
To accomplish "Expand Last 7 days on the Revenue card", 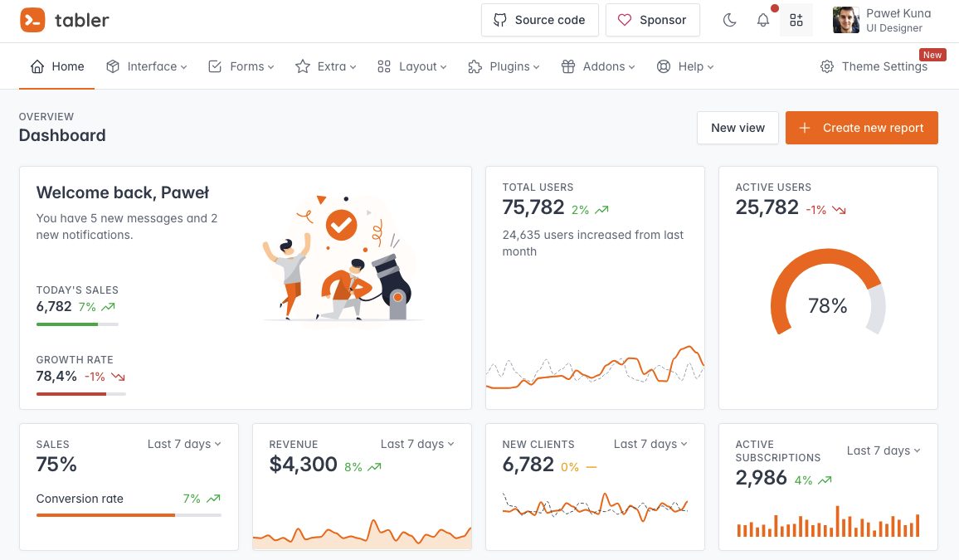I will coord(417,444).
